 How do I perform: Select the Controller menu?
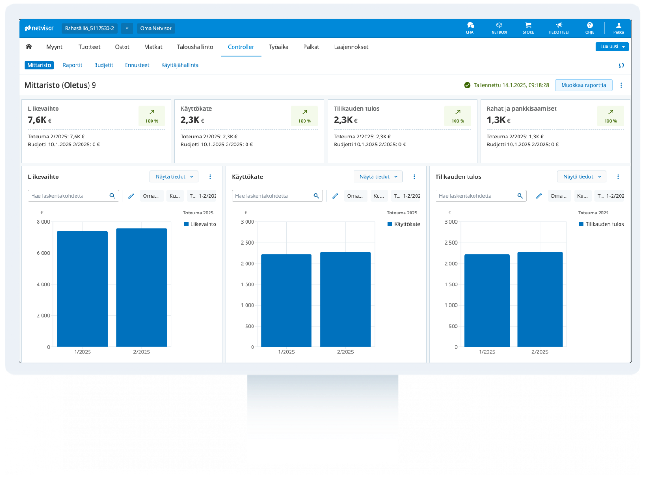coord(241,47)
